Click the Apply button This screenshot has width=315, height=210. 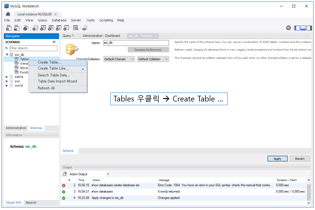277,159
